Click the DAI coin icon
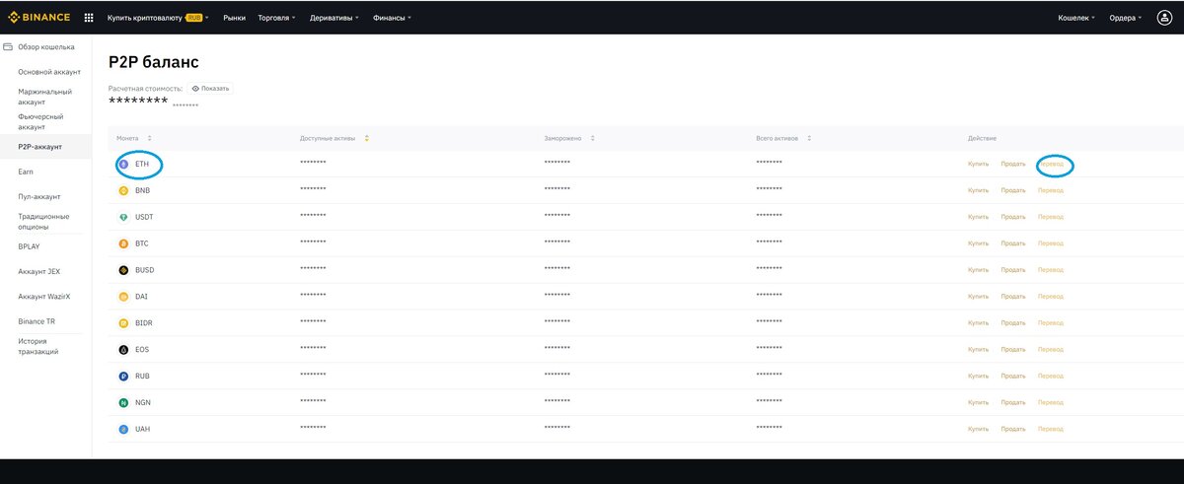 (x=124, y=297)
